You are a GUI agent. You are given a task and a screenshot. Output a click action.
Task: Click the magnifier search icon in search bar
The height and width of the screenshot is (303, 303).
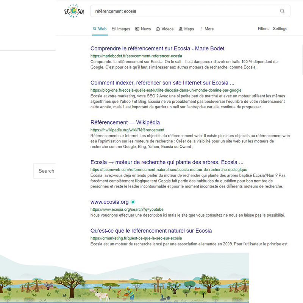tap(282, 11)
